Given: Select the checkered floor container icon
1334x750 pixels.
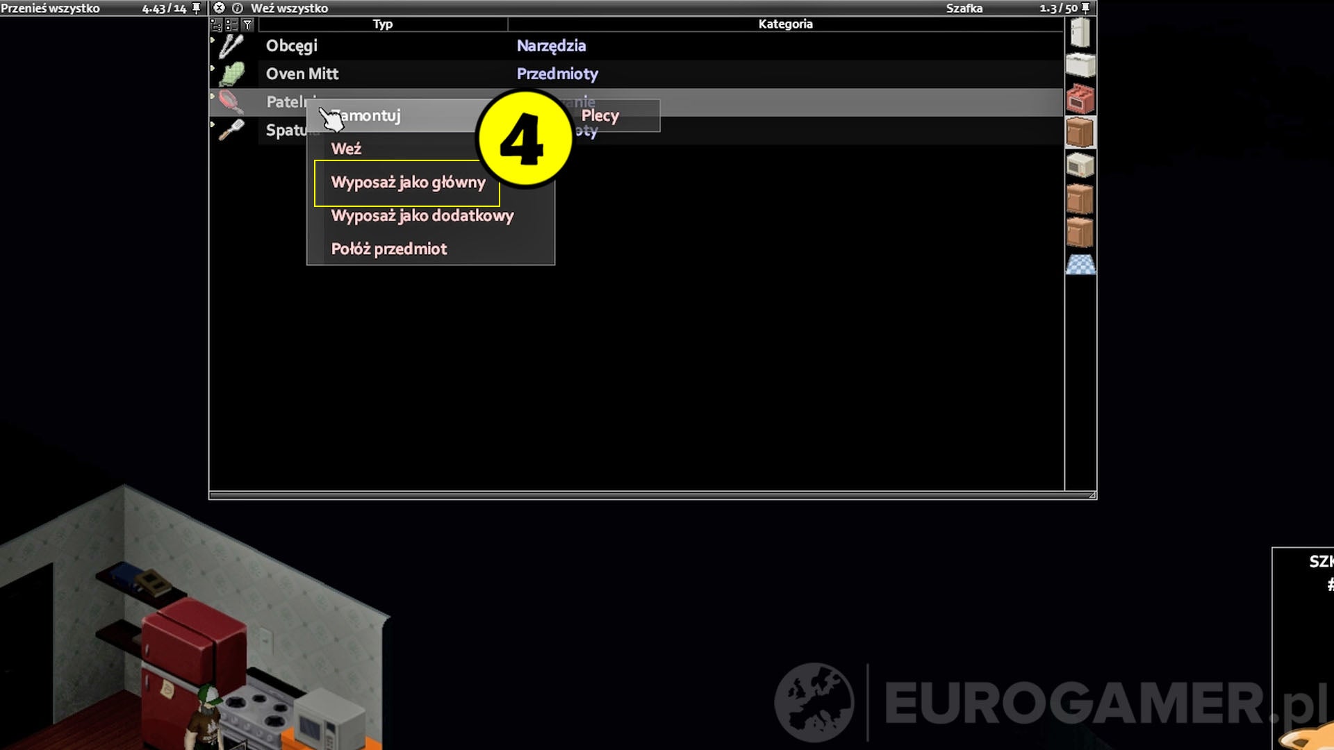Looking at the screenshot, I should tap(1080, 265).
